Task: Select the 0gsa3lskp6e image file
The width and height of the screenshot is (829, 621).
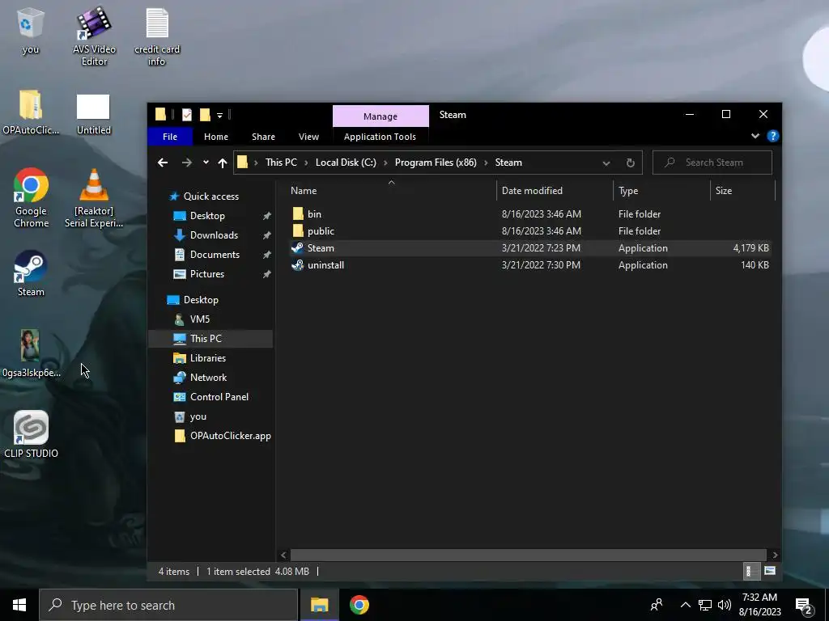Action: 31,353
